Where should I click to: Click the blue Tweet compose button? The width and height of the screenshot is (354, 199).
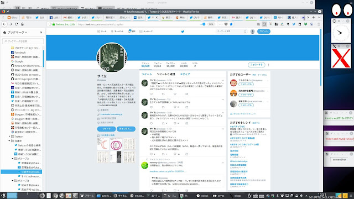264,32
